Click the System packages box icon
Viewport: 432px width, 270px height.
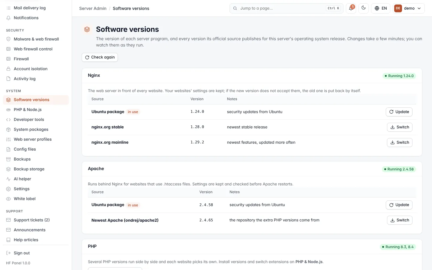8,130
